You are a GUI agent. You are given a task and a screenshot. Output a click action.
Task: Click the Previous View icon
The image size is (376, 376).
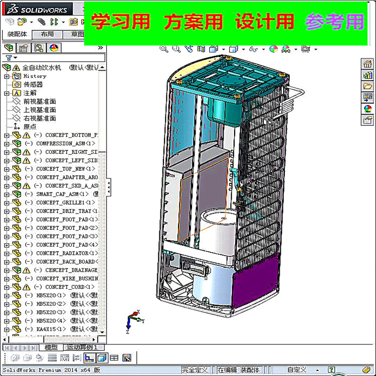tap(189, 49)
